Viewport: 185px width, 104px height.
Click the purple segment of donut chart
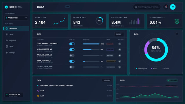[146, 48]
